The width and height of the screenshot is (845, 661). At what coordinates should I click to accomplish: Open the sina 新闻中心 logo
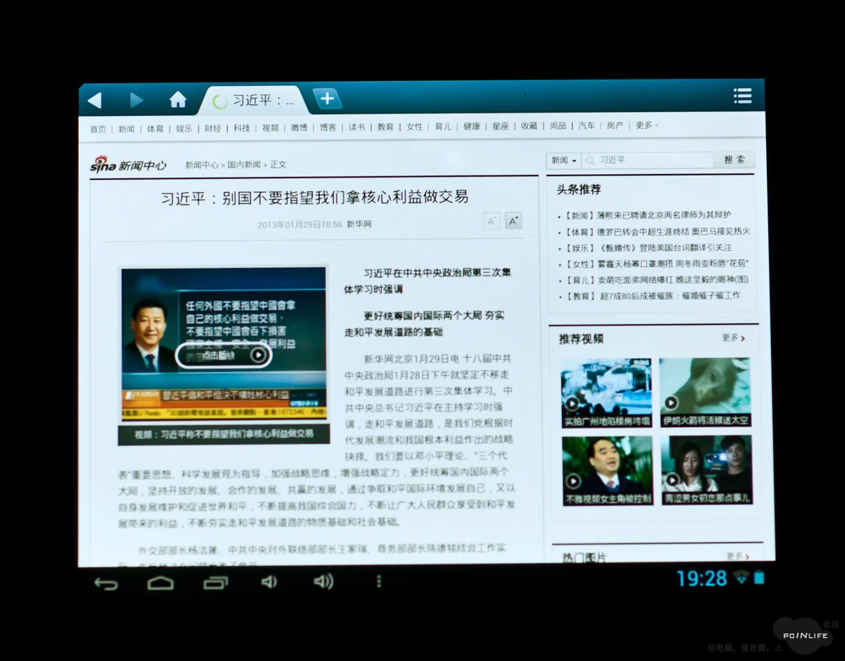pyautogui.click(x=128, y=164)
